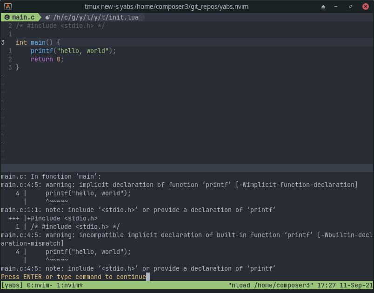The width and height of the screenshot is (374, 293).
Task: Click the commented '#include <stdio.h>' line
Action: [x=60, y=26]
